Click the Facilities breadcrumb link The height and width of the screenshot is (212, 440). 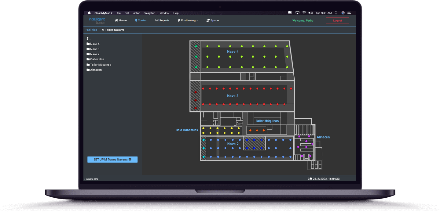91,30
